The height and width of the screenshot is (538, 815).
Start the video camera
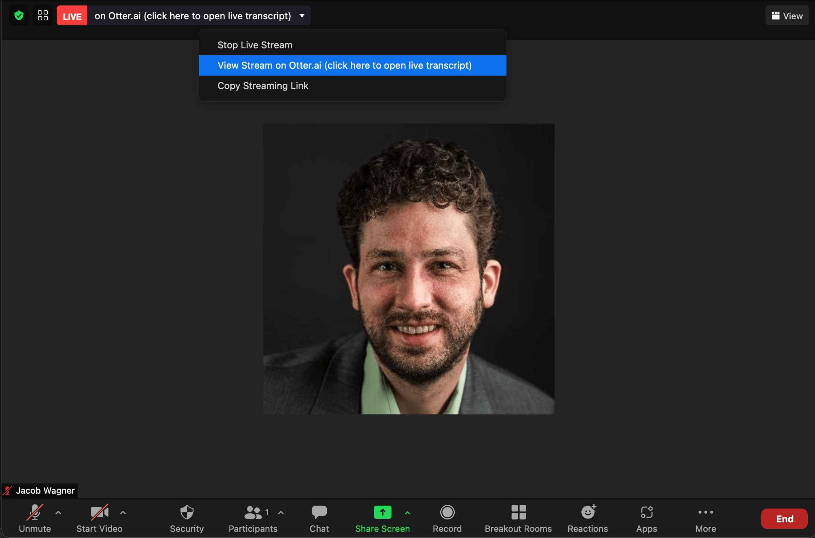coord(99,518)
